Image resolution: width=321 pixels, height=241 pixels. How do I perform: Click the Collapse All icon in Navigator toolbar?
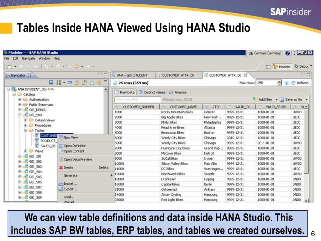92,83
